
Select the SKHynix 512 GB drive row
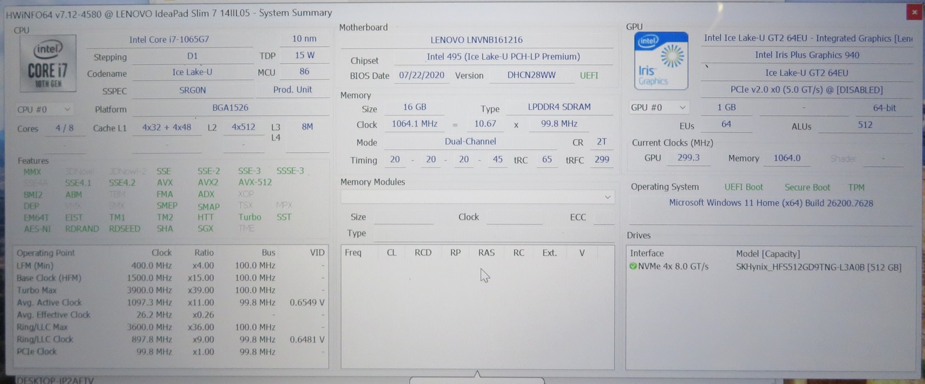[x=771, y=267]
